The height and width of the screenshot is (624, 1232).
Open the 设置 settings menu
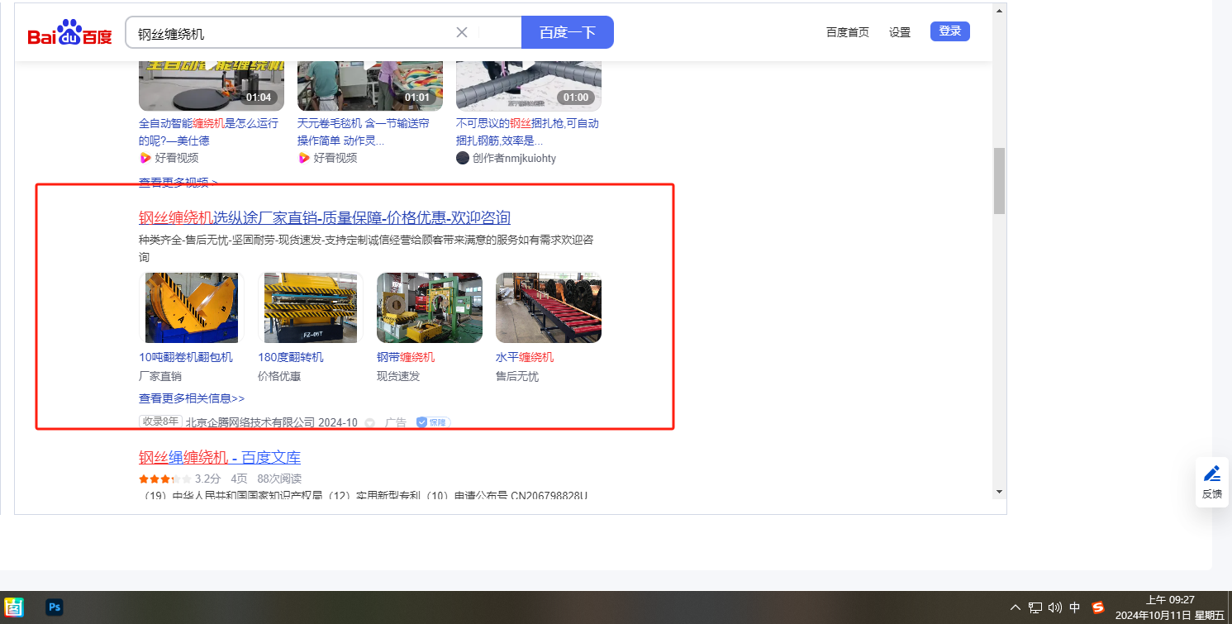click(900, 32)
